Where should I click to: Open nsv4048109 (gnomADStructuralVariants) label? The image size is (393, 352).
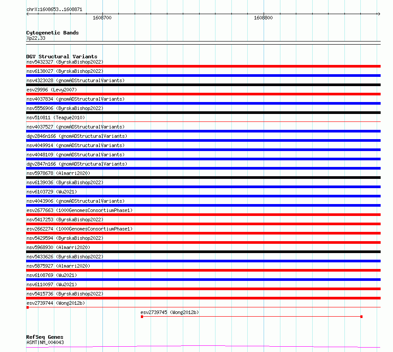tap(76, 155)
